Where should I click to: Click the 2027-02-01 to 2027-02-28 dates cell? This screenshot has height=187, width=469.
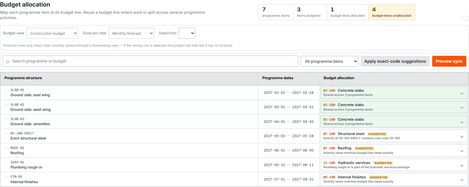click(289, 93)
